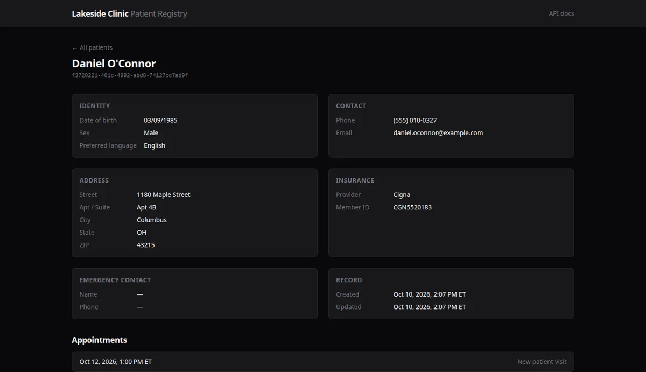Select patient name Daniel O'Connor heading
The width and height of the screenshot is (646, 372).
coord(114,63)
